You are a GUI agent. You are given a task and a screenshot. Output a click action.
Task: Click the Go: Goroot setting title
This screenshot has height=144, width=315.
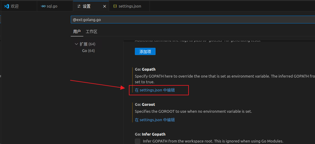[145, 105]
